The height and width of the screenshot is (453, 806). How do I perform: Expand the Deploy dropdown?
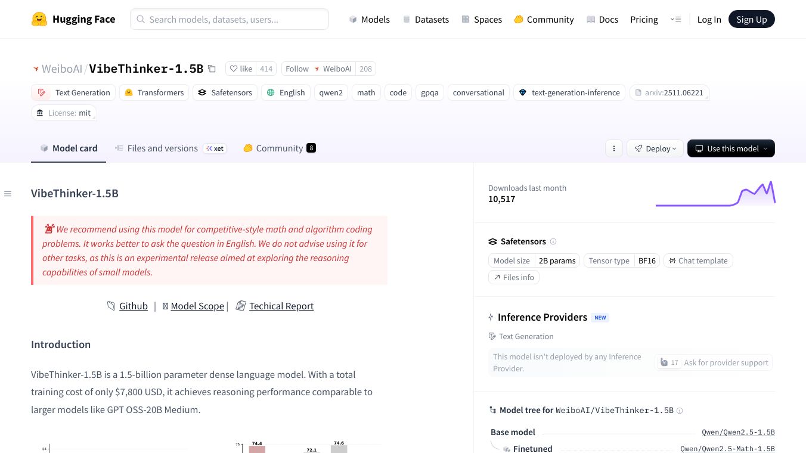pos(655,148)
